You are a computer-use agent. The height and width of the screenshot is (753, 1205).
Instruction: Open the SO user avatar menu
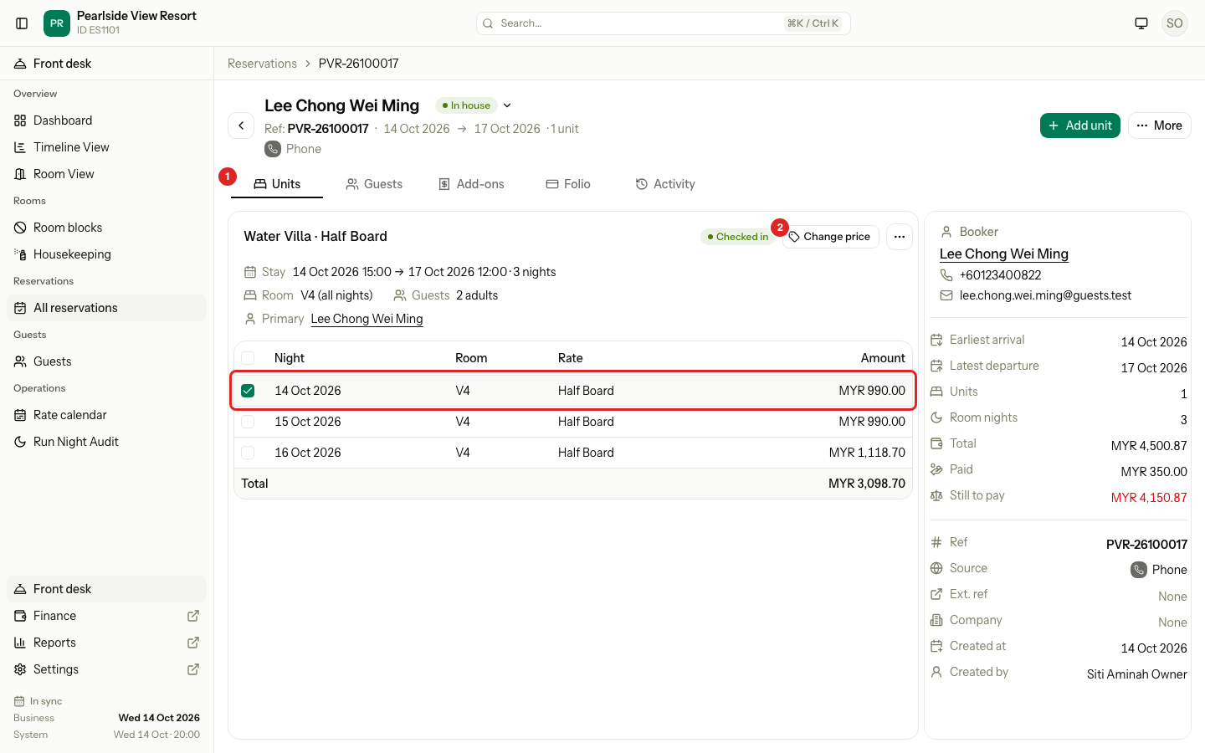coord(1175,23)
